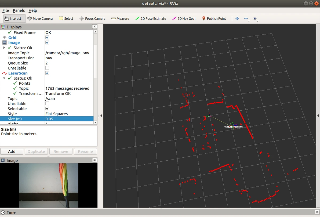Activate the Move Camera tool
This screenshot has width=320, height=217.
(x=40, y=19)
